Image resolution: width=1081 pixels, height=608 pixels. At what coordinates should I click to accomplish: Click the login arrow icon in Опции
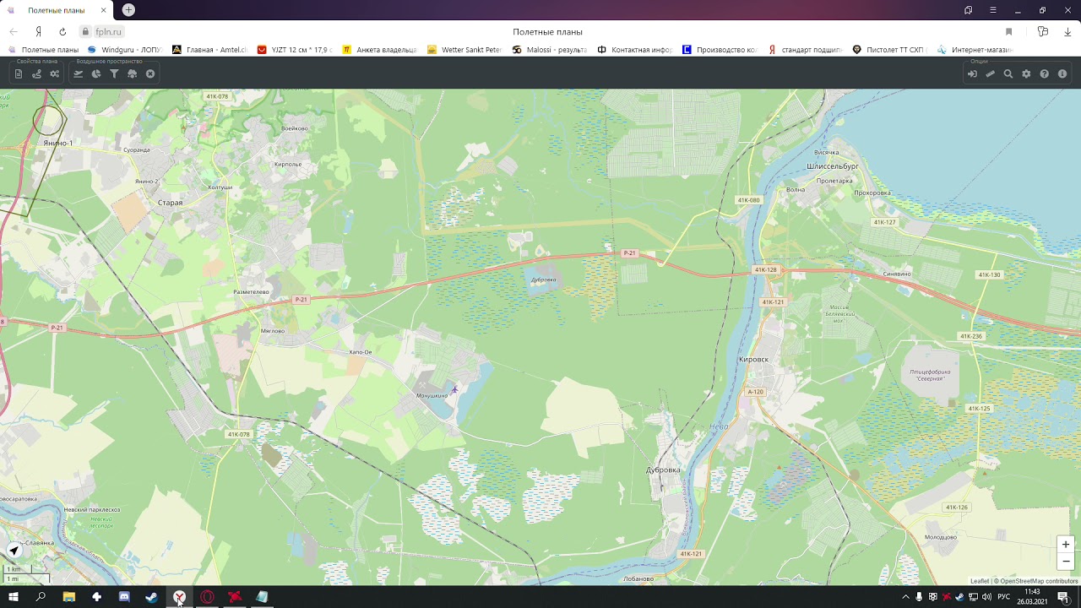(972, 74)
